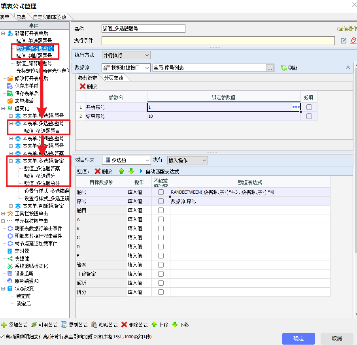
Task: Click the 确定 button
Action: coord(298,338)
